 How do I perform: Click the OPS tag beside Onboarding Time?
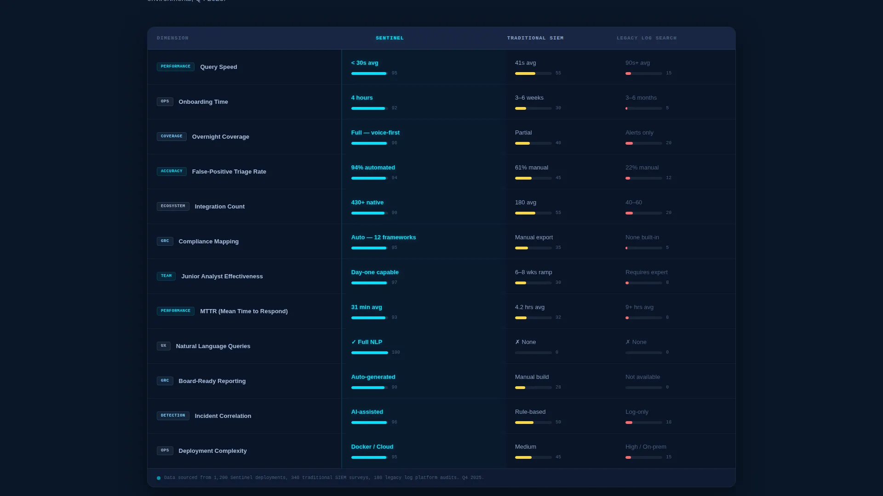click(165, 101)
